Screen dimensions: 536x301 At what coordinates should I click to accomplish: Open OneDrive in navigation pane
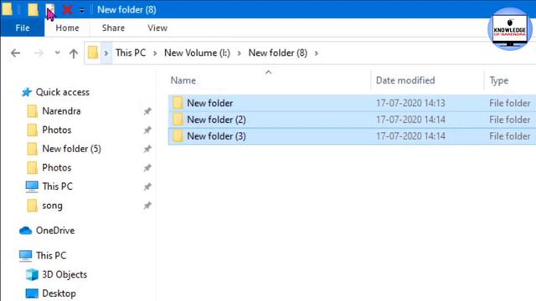click(x=55, y=231)
